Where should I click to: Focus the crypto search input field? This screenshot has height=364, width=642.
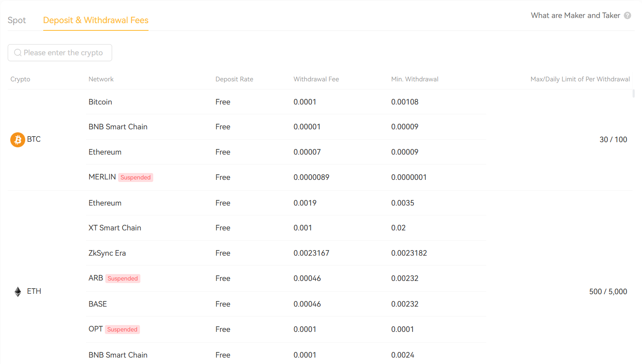click(x=63, y=53)
